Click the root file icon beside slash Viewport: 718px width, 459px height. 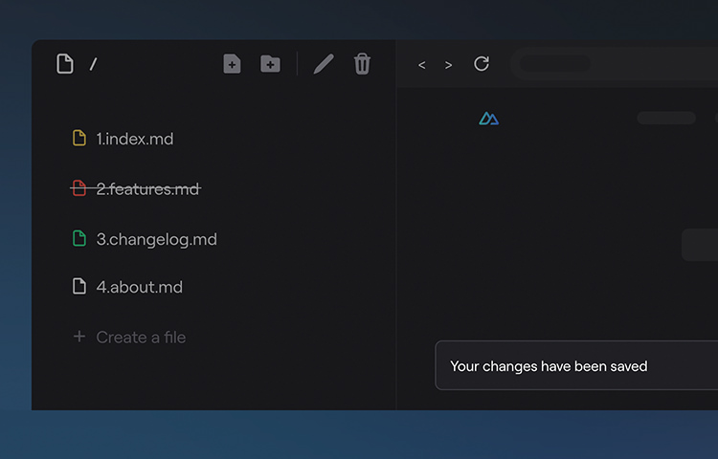(65, 63)
